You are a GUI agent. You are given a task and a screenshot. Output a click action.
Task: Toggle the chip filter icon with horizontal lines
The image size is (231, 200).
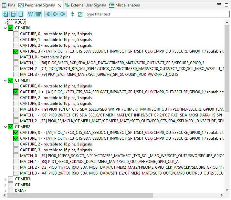(x=13, y=14)
